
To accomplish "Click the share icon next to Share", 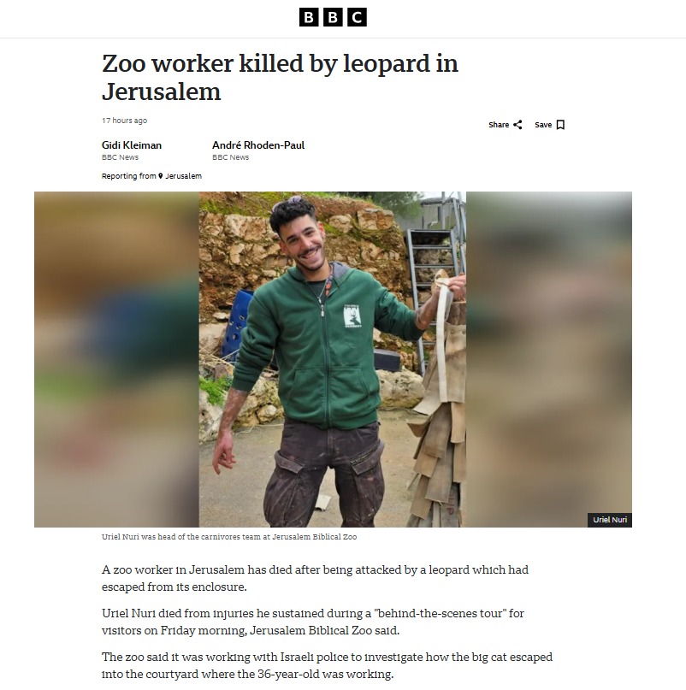I will tap(517, 125).
